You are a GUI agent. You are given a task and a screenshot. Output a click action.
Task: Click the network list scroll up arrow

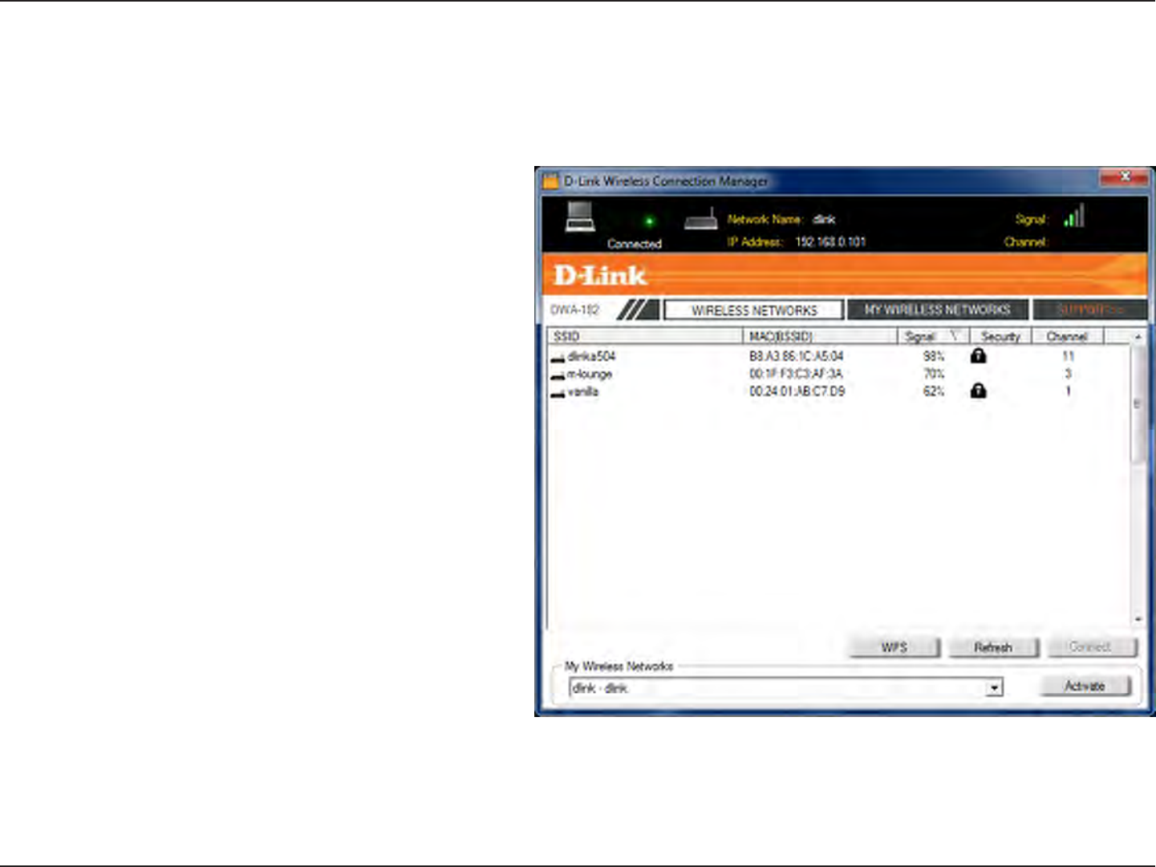point(1138,337)
